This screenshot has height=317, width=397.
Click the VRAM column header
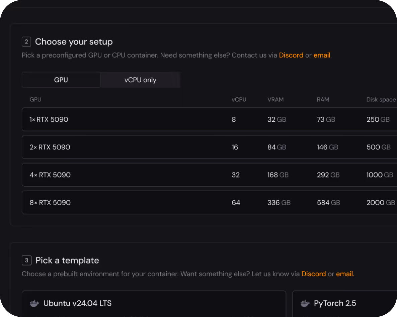click(x=275, y=99)
